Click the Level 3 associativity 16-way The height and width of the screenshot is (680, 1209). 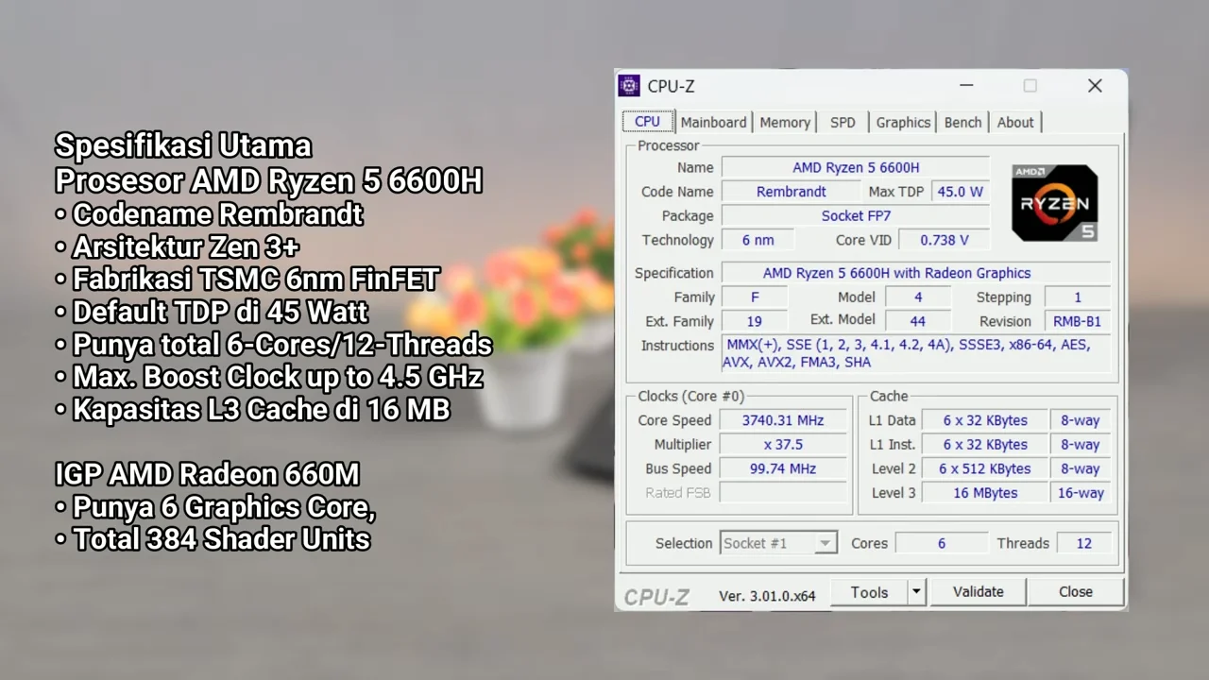coord(1081,493)
